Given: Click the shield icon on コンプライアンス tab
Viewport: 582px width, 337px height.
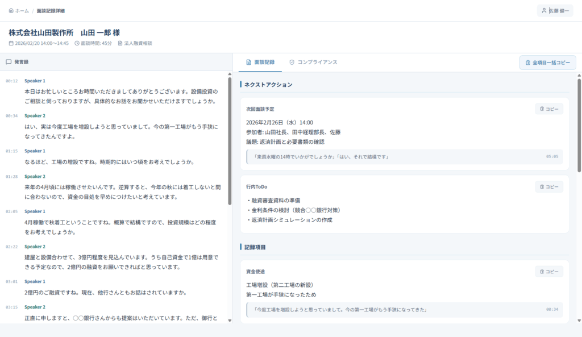Looking at the screenshot, I should [x=292, y=62].
